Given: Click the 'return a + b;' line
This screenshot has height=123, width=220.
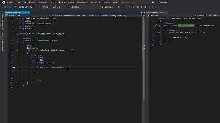Looking at the screenshot, I should [179, 38].
